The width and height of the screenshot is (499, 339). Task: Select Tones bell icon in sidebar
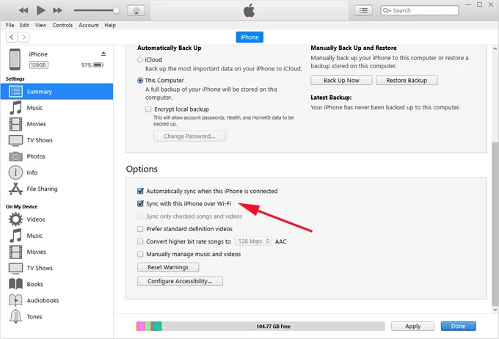click(x=15, y=316)
